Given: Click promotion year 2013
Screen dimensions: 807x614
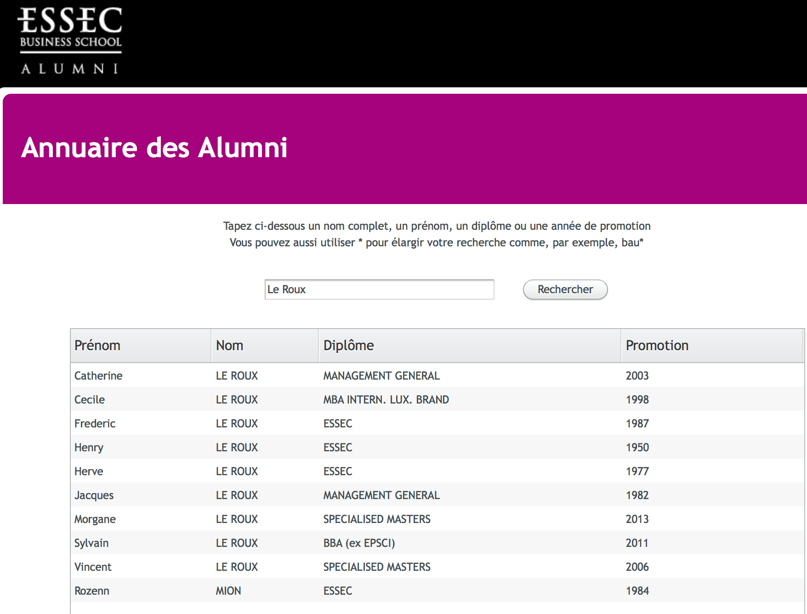Looking at the screenshot, I should tap(637, 519).
